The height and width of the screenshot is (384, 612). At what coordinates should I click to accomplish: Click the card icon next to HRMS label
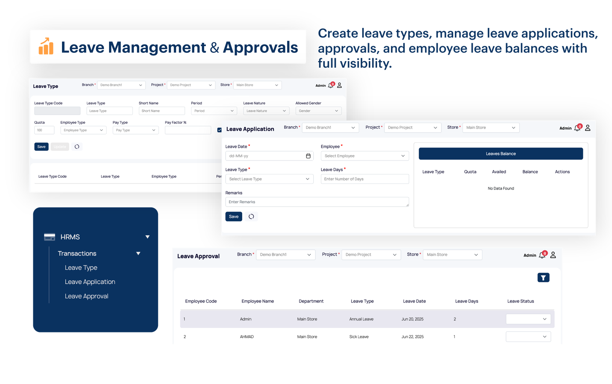49,237
